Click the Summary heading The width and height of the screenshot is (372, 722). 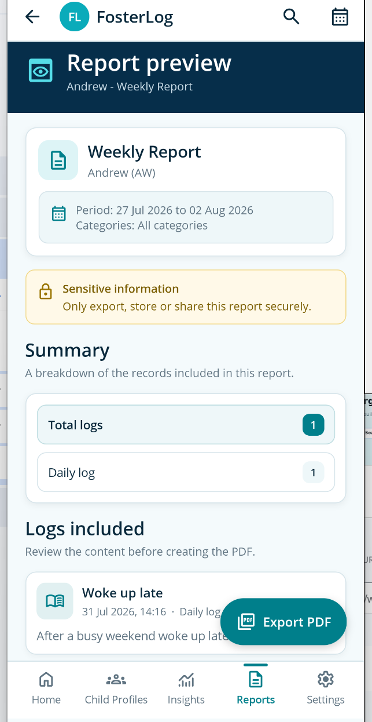(x=67, y=350)
